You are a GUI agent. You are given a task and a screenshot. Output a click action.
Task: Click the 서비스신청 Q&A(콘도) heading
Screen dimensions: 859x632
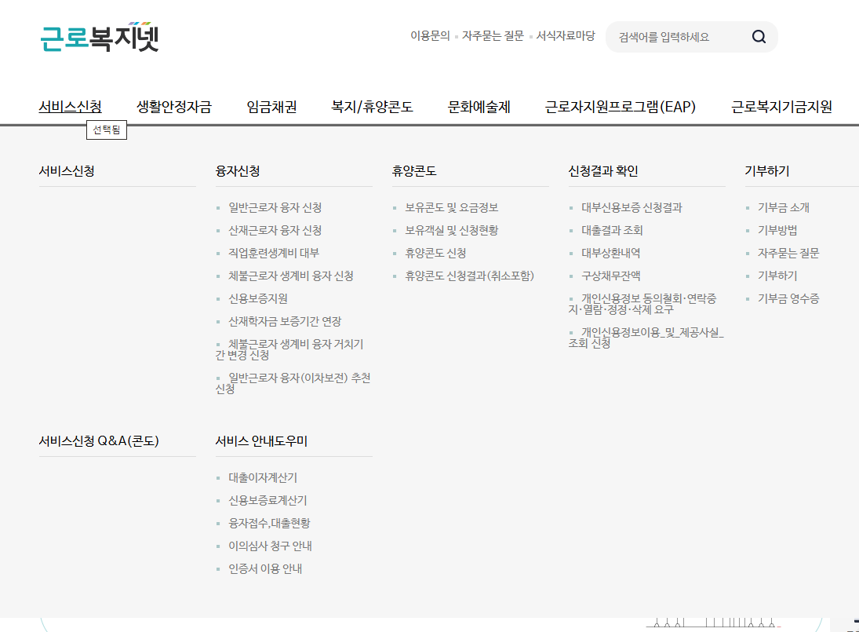99,440
